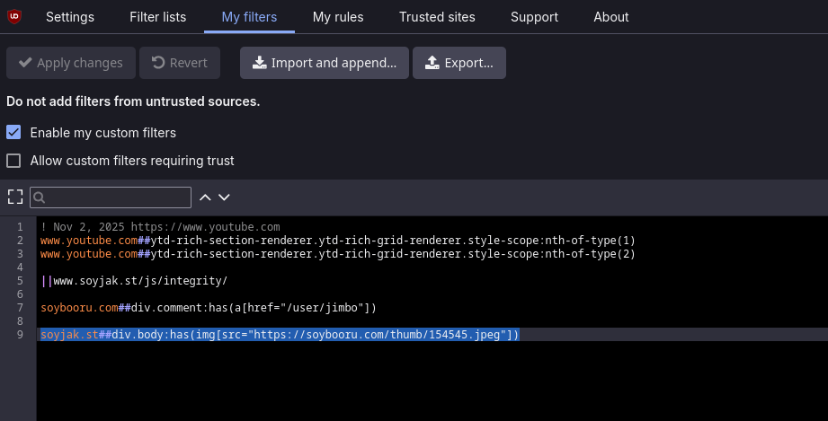The height and width of the screenshot is (421, 828).
Task: Jump to previous search match arrow
Action: (x=205, y=197)
